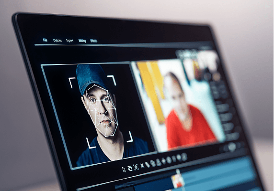Activate the face tracking focus icon
The height and width of the screenshot is (191, 274).
pyautogui.click(x=136, y=167)
